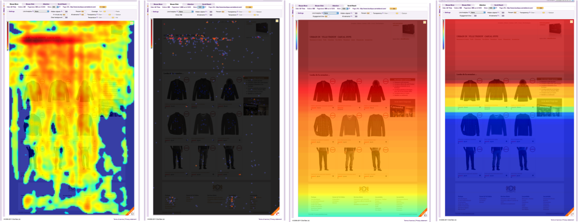Switch to Scroll-Reach tab in the first panel

(x=62, y=4)
